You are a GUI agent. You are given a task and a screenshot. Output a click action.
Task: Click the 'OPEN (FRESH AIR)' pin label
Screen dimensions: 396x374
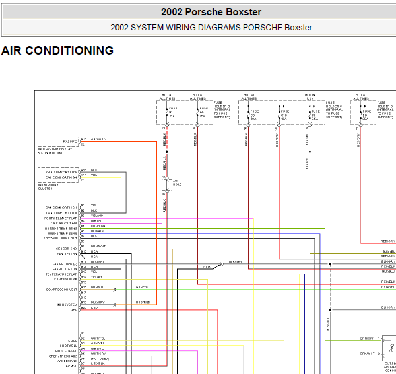pos(63,356)
